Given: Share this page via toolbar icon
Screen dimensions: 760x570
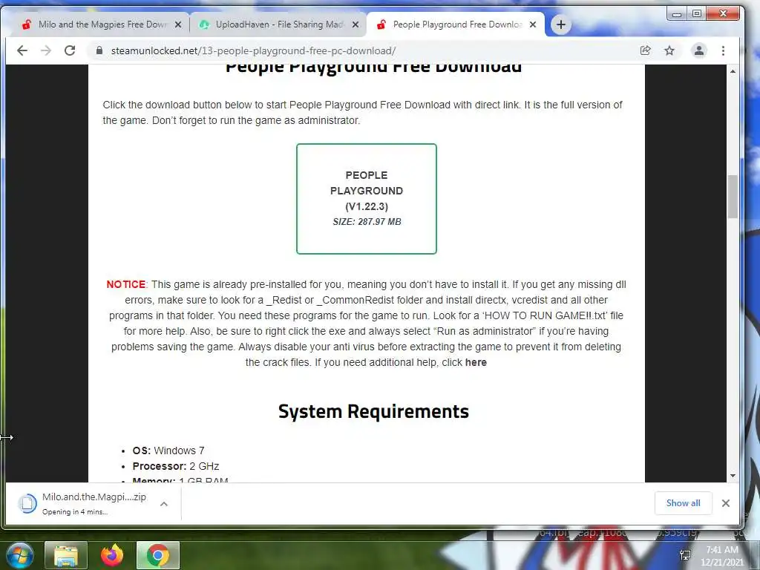Looking at the screenshot, I should [645, 50].
